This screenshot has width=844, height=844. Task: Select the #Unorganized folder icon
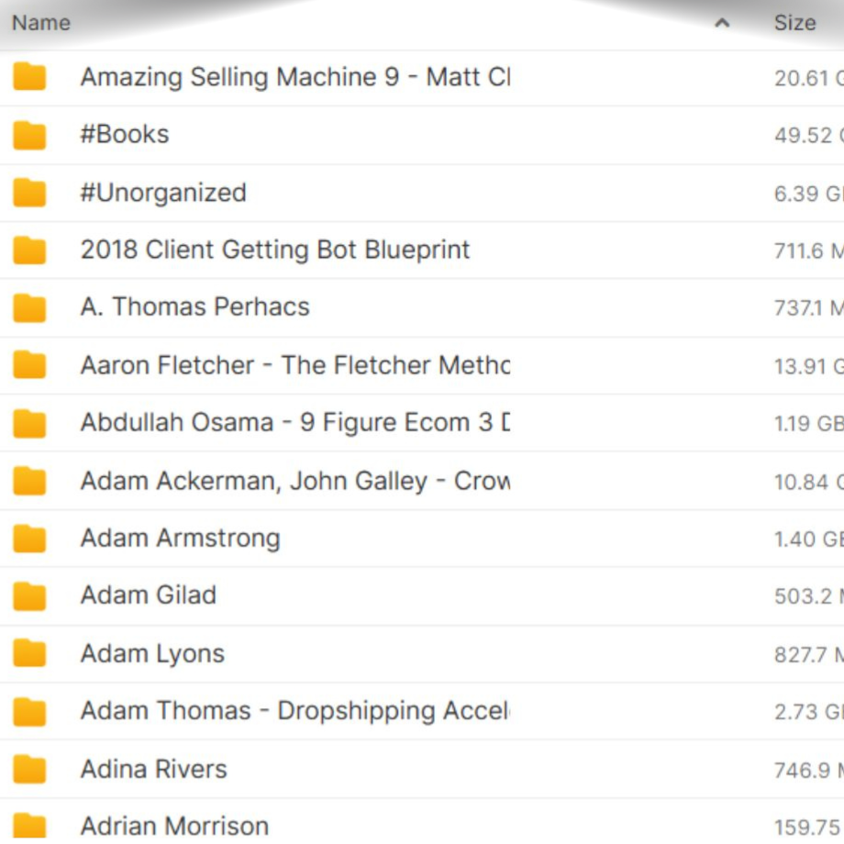(x=29, y=193)
